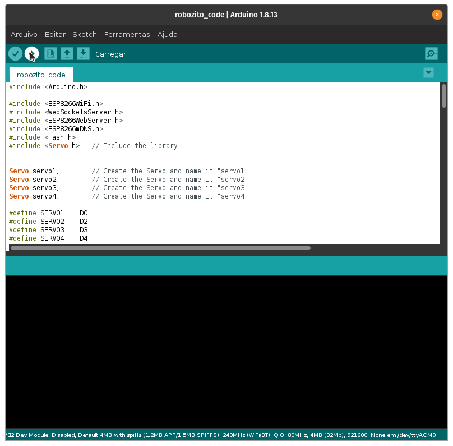This screenshot has height=446, width=453.
Task: Click the line '#include <Hash.h>'
Action: (x=42, y=137)
